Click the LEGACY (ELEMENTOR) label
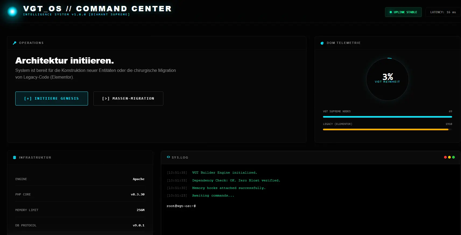 pyautogui.click(x=337, y=124)
